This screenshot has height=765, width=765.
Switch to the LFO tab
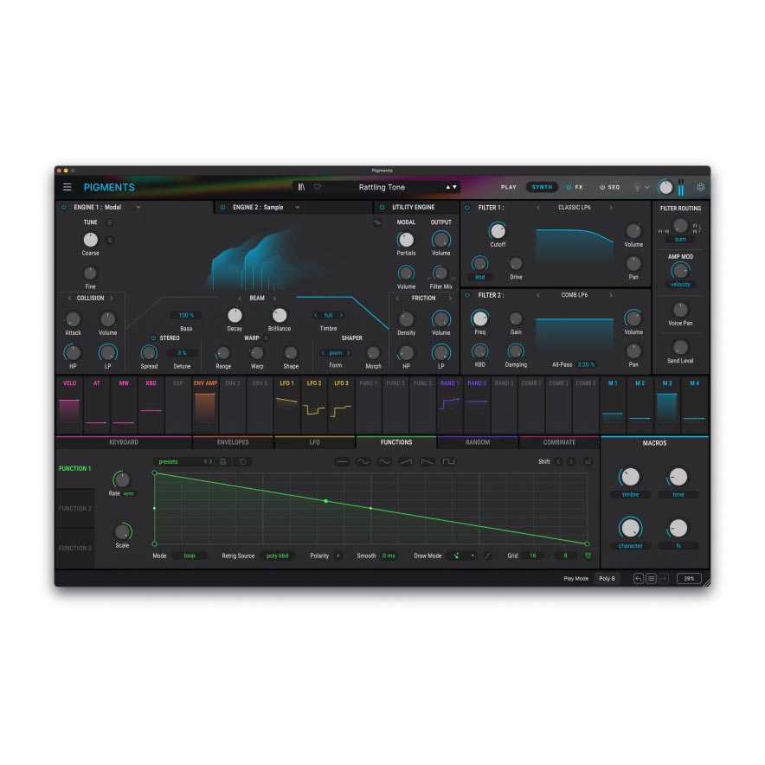click(315, 442)
